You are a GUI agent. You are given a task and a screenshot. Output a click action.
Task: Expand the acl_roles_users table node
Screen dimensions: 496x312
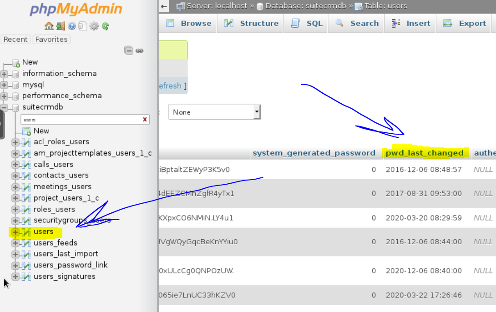coord(15,142)
